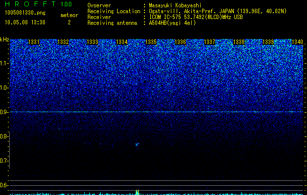
Task: Click the receiver value ICOM IC-575 53.7492 MHz
Action: [x=196, y=17]
